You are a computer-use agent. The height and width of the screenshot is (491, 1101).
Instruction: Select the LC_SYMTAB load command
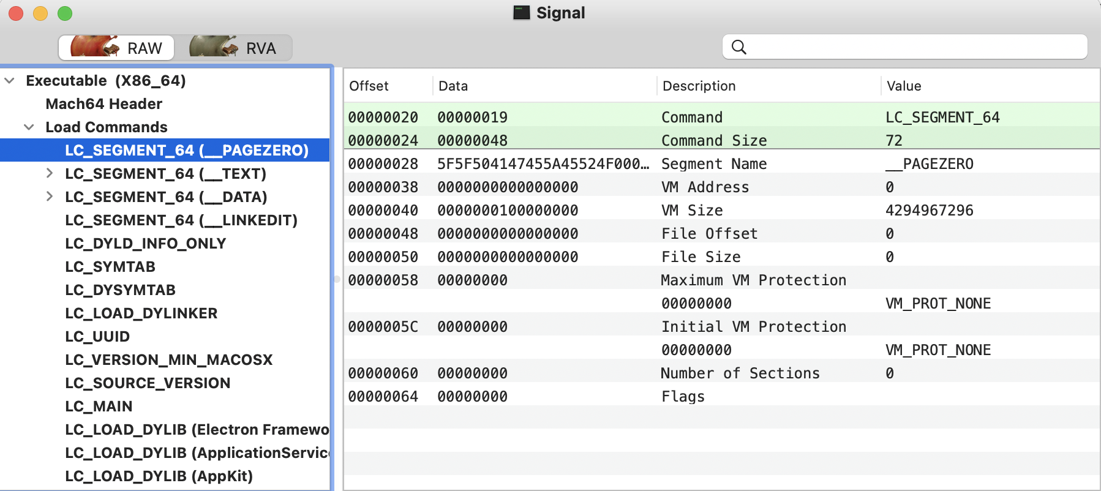pyautogui.click(x=110, y=267)
